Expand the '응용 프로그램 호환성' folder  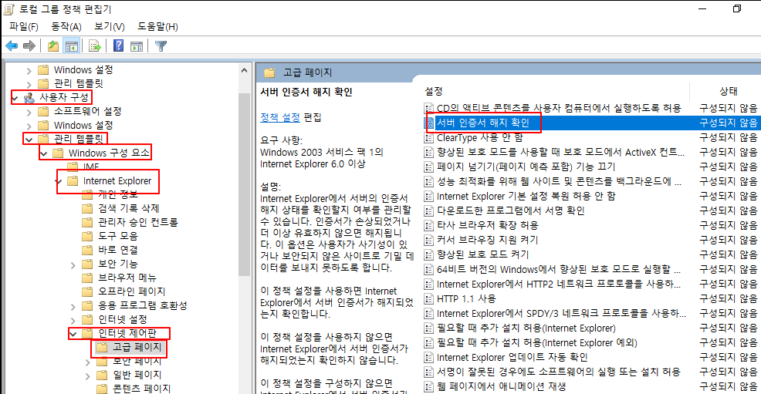[73, 306]
